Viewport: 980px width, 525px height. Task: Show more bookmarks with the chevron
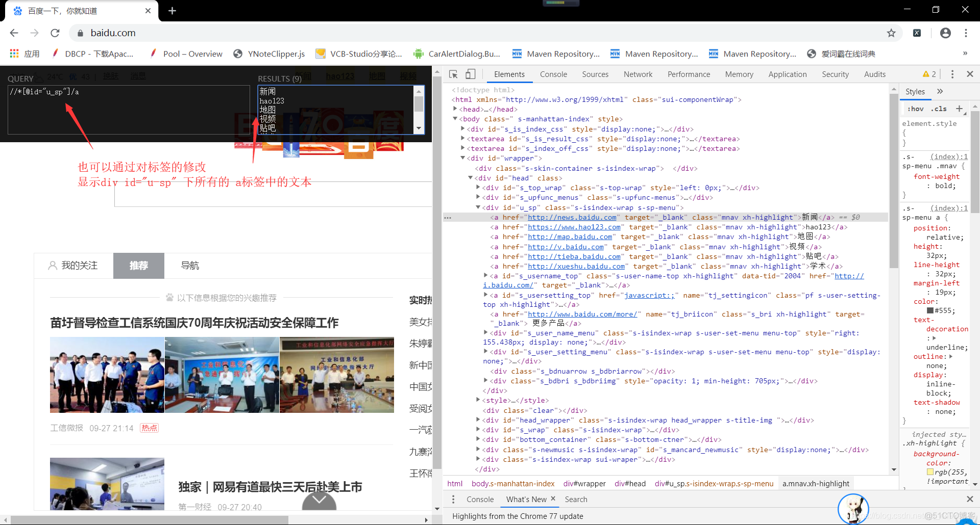(x=965, y=54)
